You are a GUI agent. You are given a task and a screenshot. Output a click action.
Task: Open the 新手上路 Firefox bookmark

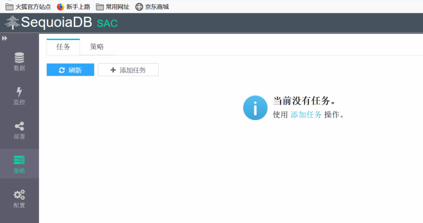coord(73,7)
